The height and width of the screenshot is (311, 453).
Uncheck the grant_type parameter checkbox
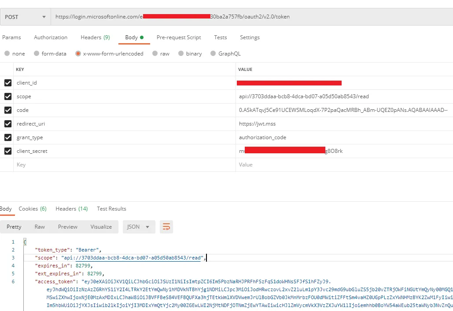click(8, 137)
